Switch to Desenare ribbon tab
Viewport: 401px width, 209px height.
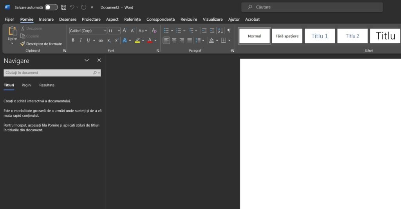(x=68, y=19)
